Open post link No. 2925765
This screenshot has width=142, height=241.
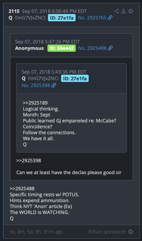tap(92, 18)
